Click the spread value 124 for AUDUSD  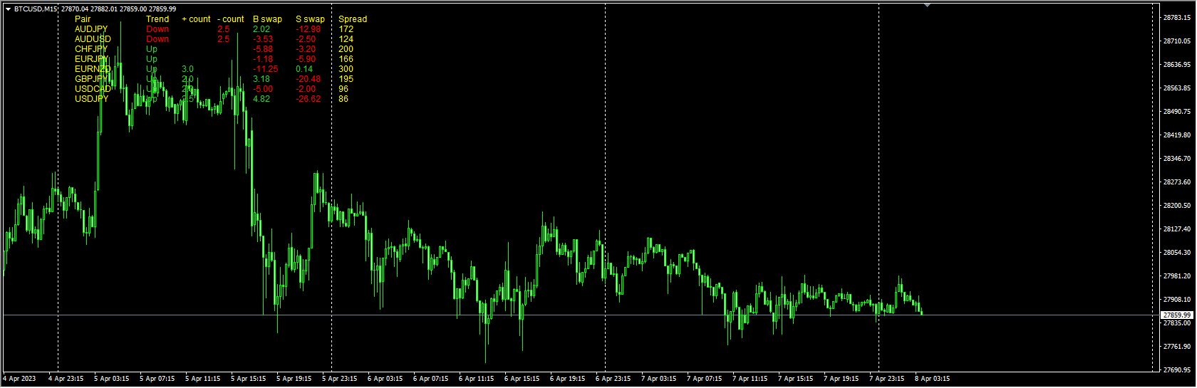coord(346,39)
